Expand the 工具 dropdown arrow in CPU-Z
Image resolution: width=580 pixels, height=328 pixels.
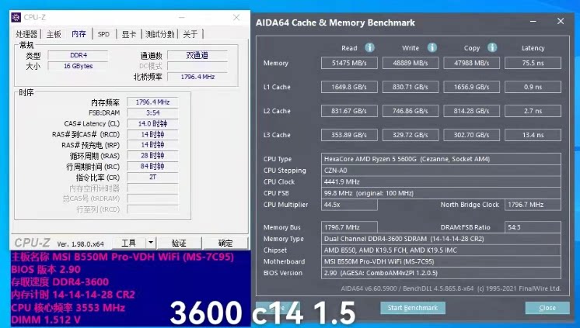pos(151,243)
